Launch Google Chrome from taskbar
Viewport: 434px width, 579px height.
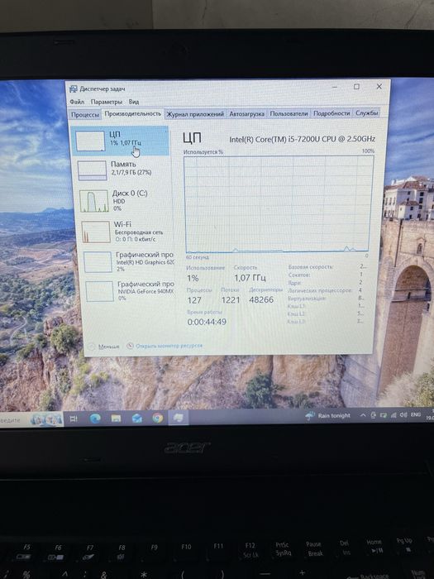pyautogui.click(x=158, y=418)
